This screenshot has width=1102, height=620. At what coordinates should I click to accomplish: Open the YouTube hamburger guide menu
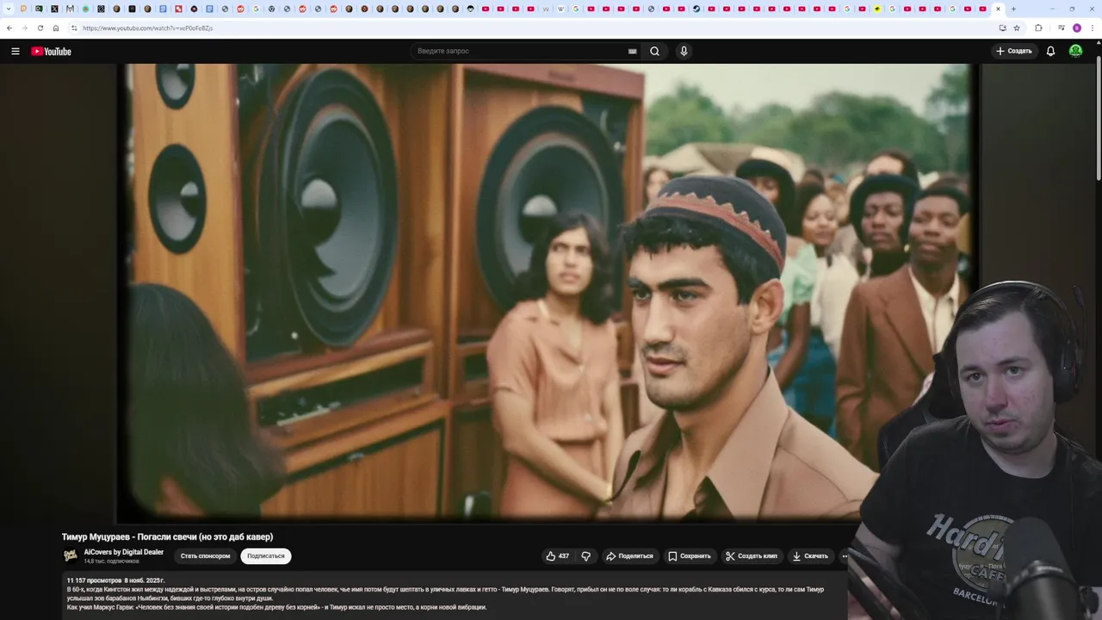point(15,51)
